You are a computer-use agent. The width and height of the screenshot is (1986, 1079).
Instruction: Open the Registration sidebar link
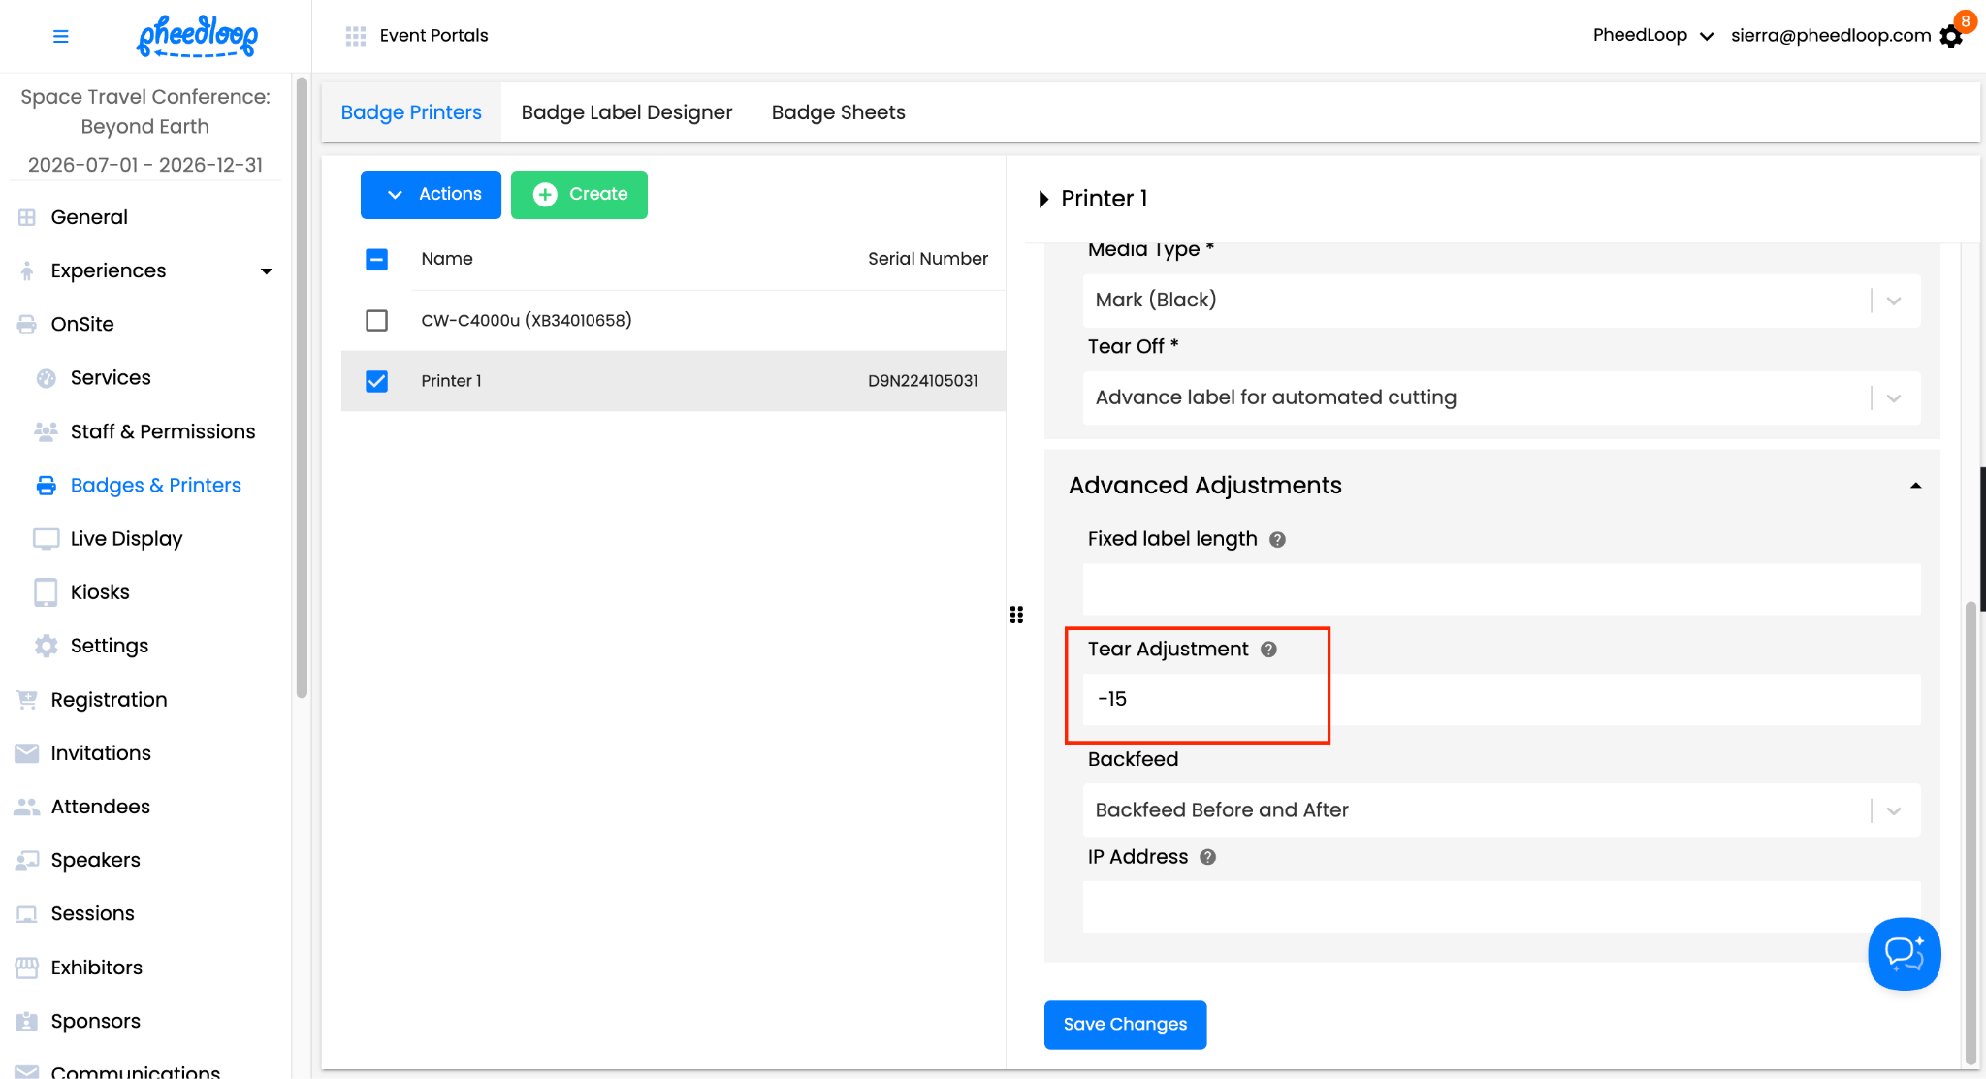point(110,700)
